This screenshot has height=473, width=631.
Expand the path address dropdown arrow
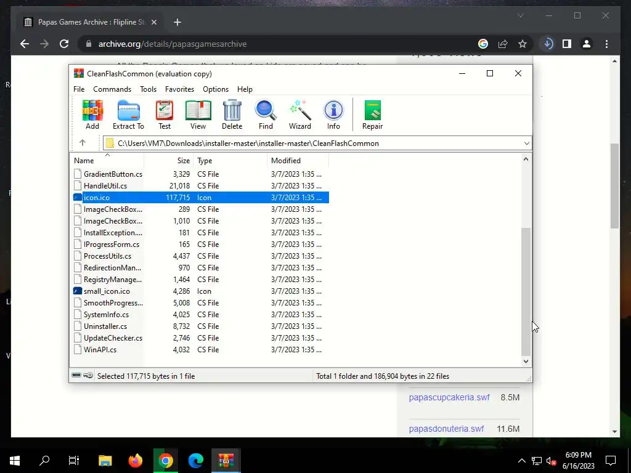pyautogui.click(x=526, y=143)
